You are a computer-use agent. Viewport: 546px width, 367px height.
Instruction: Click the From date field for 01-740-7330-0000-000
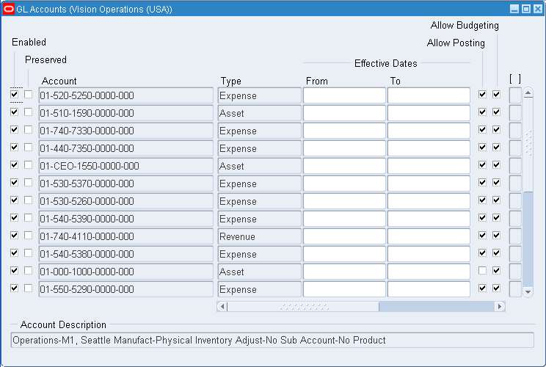click(344, 131)
